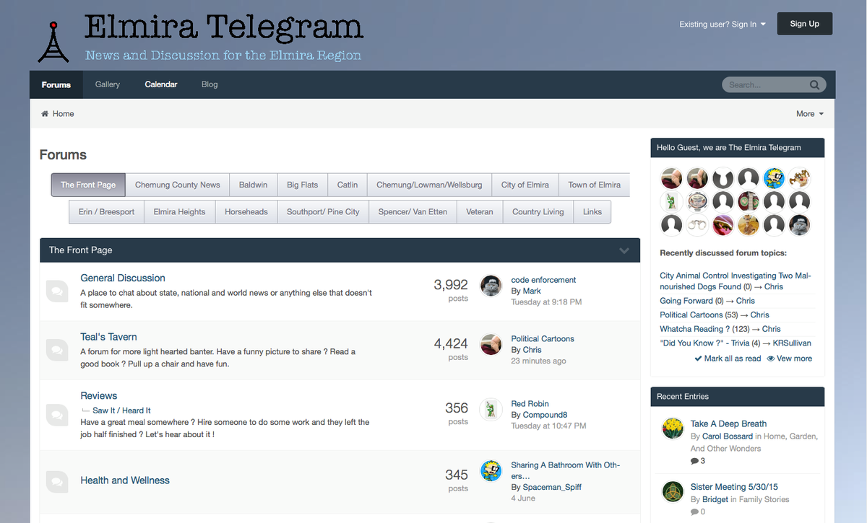Open the Blog navigation tab

pos(210,84)
